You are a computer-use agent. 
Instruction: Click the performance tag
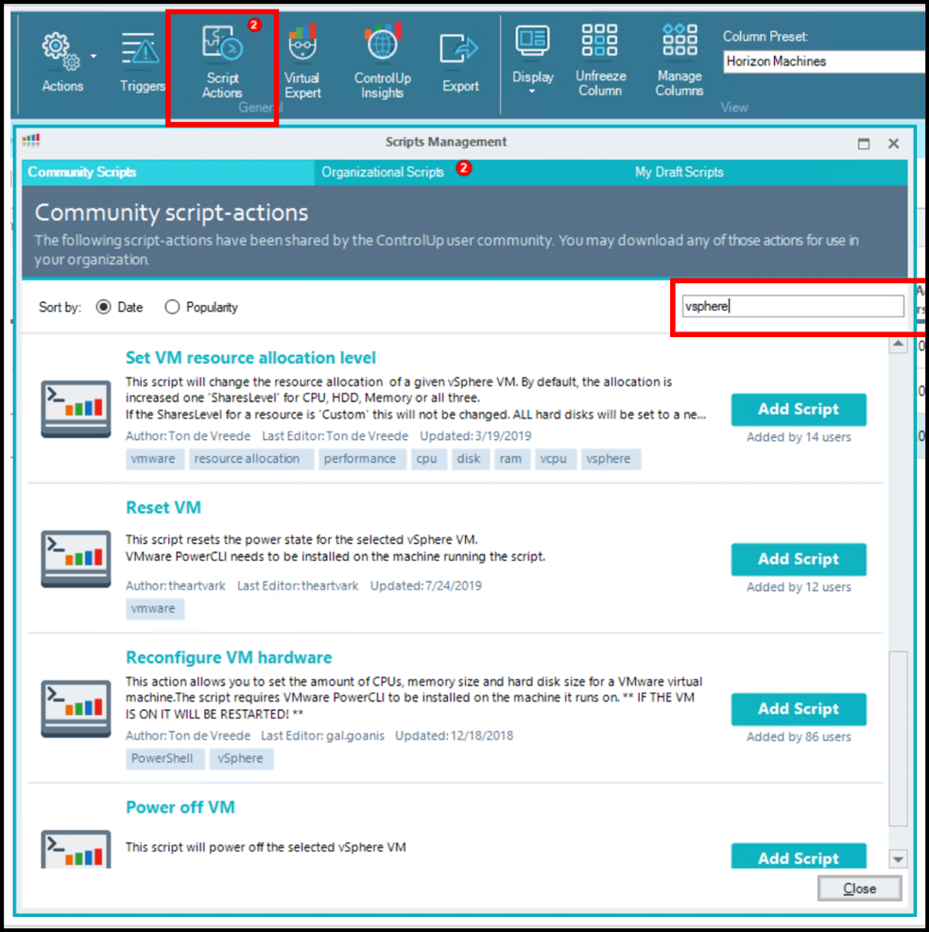point(362,459)
